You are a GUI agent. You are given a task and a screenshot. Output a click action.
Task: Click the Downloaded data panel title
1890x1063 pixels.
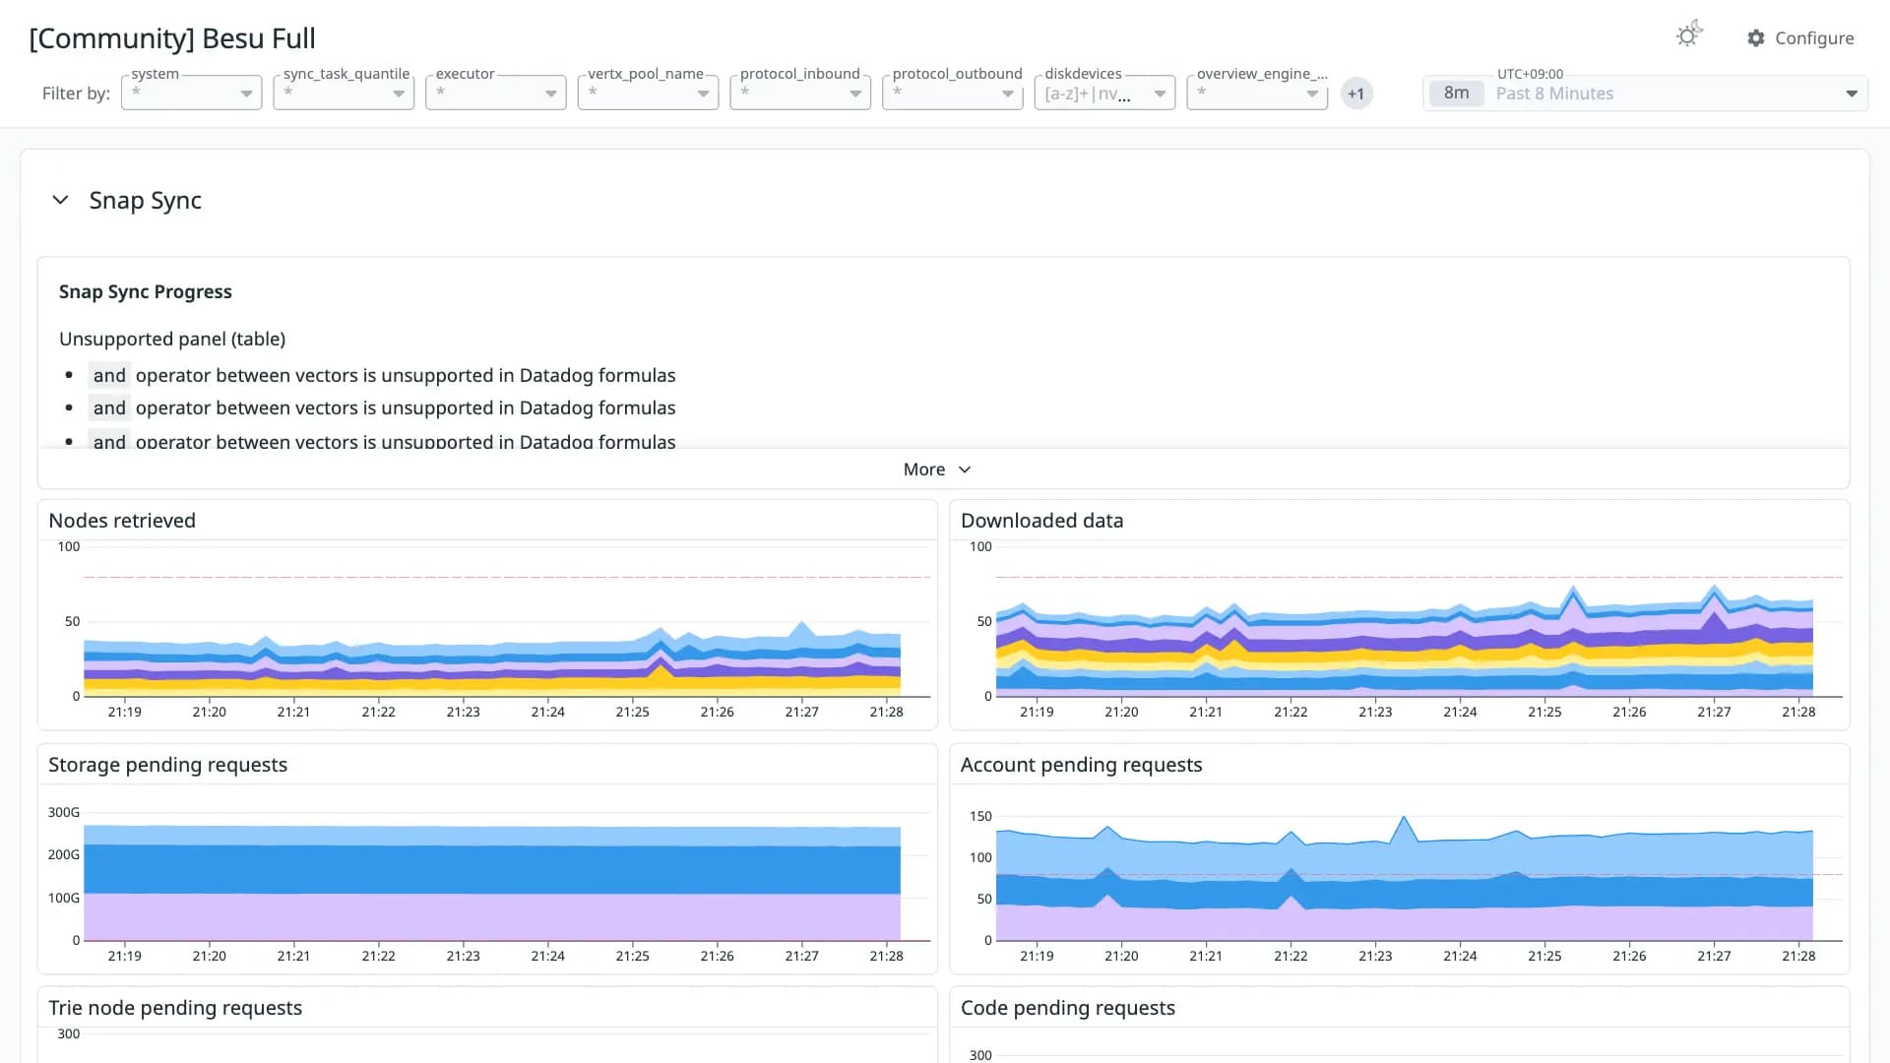(1041, 521)
